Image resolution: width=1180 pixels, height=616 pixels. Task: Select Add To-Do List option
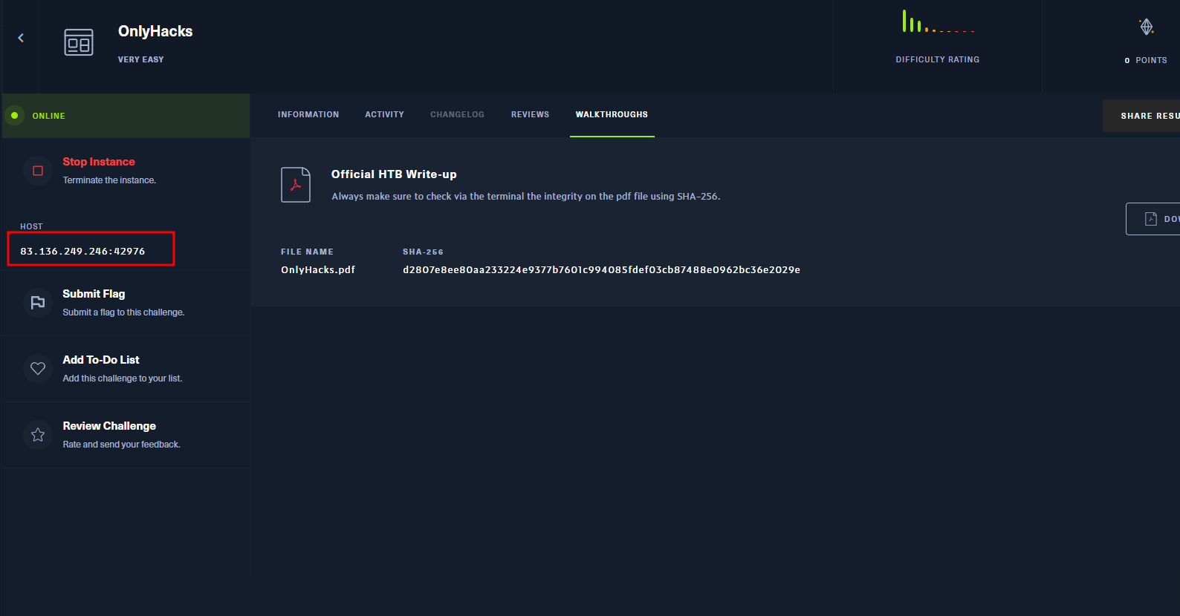[101, 360]
